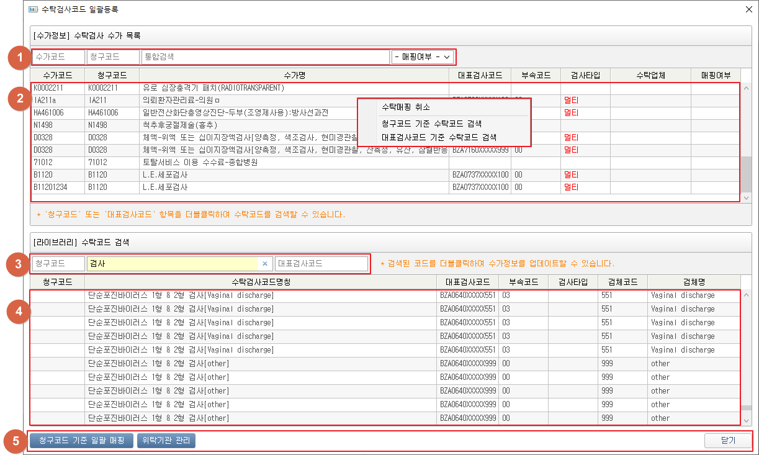759x455 pixels.
Task: Select the 토탈서비스 이용 수수료-종합병원 row
Action: click(x=200, y=163)
